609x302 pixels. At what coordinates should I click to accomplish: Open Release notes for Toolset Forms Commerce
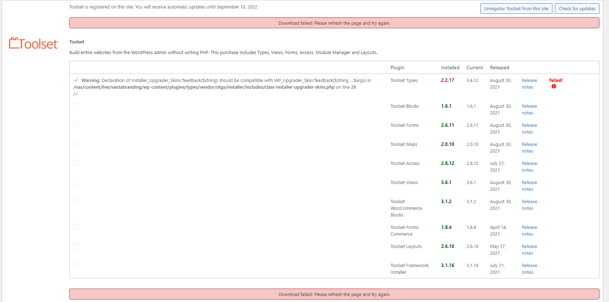point(529,231)
